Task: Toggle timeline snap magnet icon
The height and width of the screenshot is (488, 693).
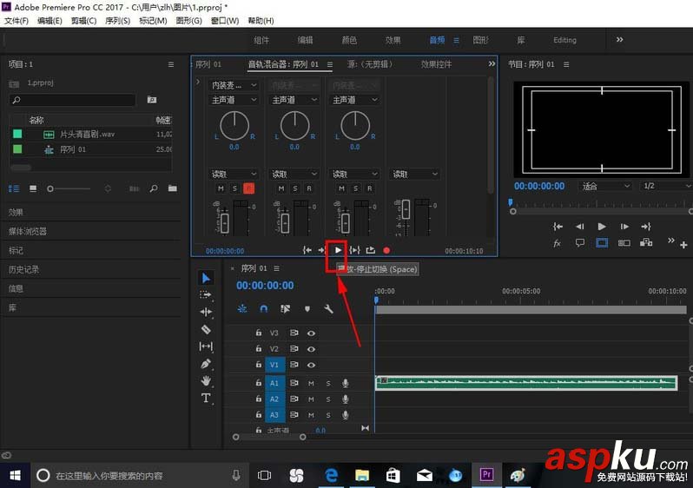Action: (264, 308)
